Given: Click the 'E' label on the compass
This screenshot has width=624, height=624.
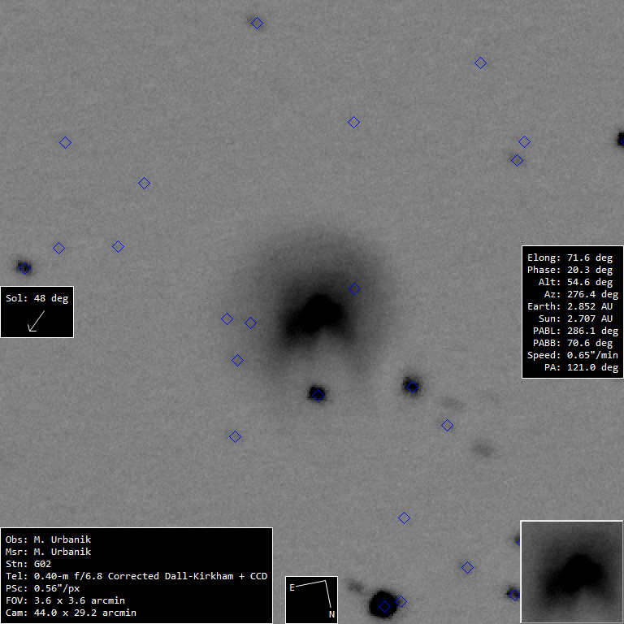Looking at the screenshot, I should click(292, 587).
